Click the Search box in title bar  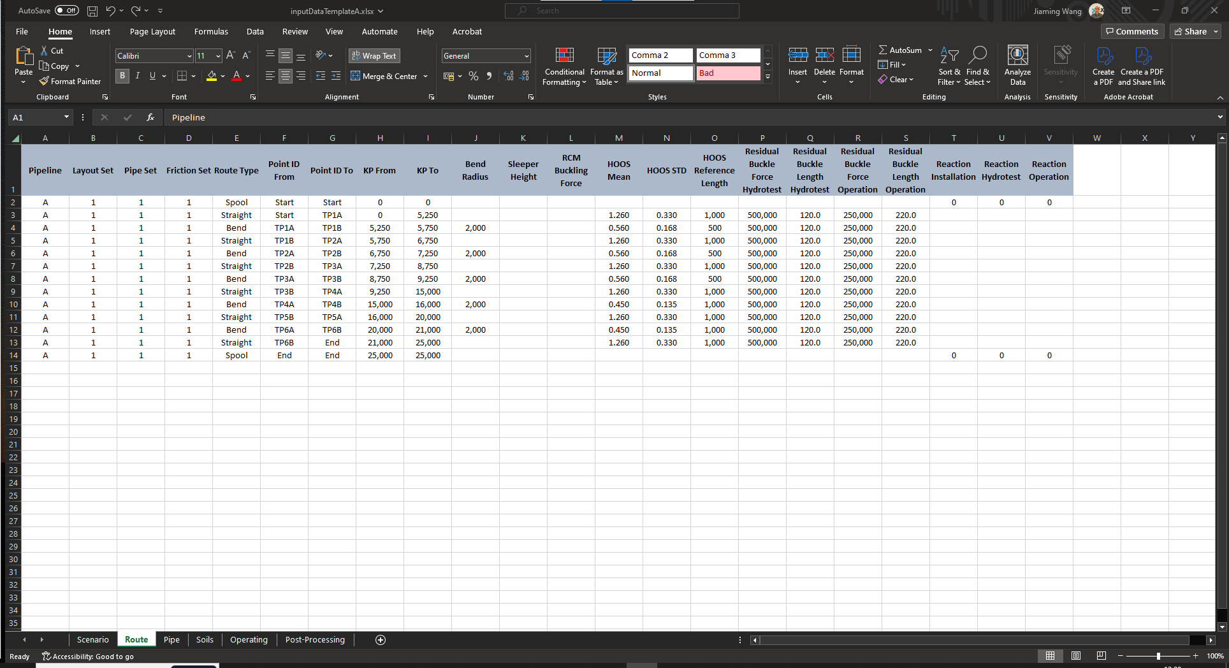pyautogui.click(x=622, y=11)
